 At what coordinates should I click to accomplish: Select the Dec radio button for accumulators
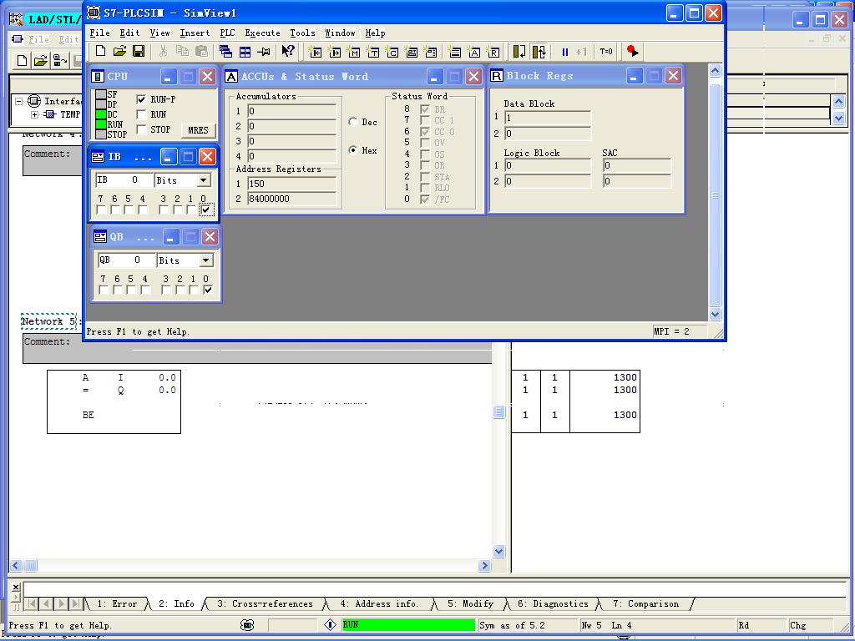[x=353, y=122]
